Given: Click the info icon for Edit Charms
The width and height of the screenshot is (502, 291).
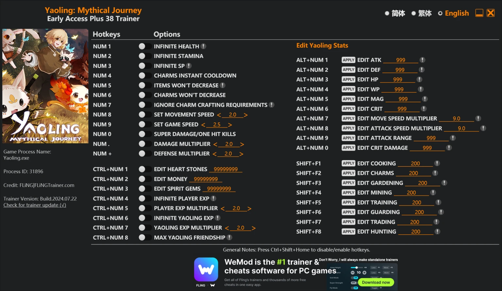Looking at the screenshot, I should [x=435, y=173].
